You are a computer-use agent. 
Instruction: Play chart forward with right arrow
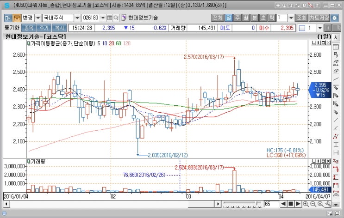coord(298,204)
